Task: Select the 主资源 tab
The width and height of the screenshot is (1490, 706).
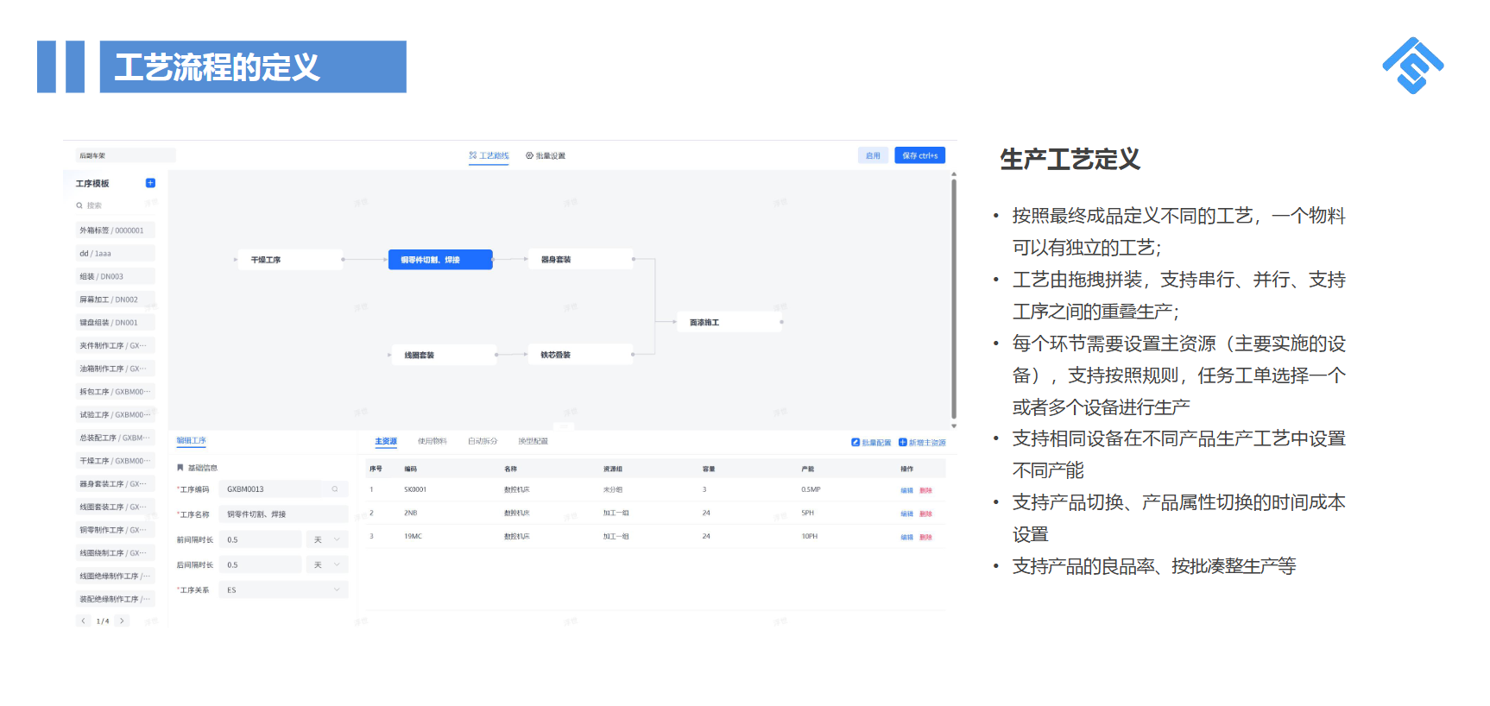Action: [x=386, y=441]
